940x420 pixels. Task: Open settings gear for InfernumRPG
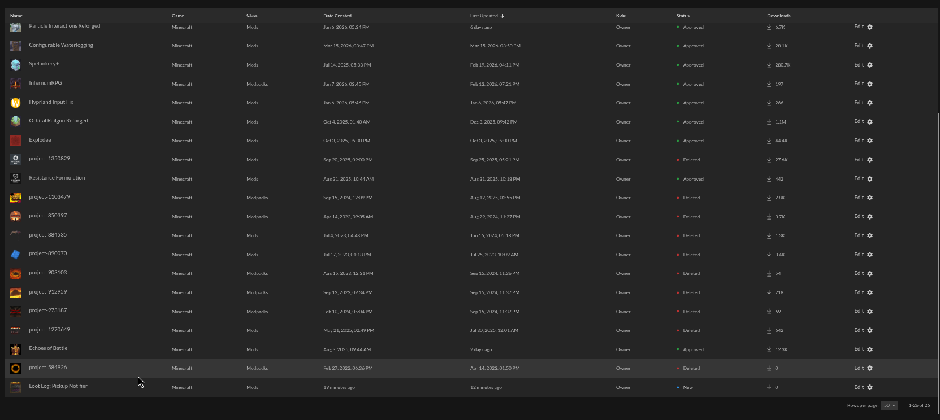pyautogui.click(x=870, y=84)
